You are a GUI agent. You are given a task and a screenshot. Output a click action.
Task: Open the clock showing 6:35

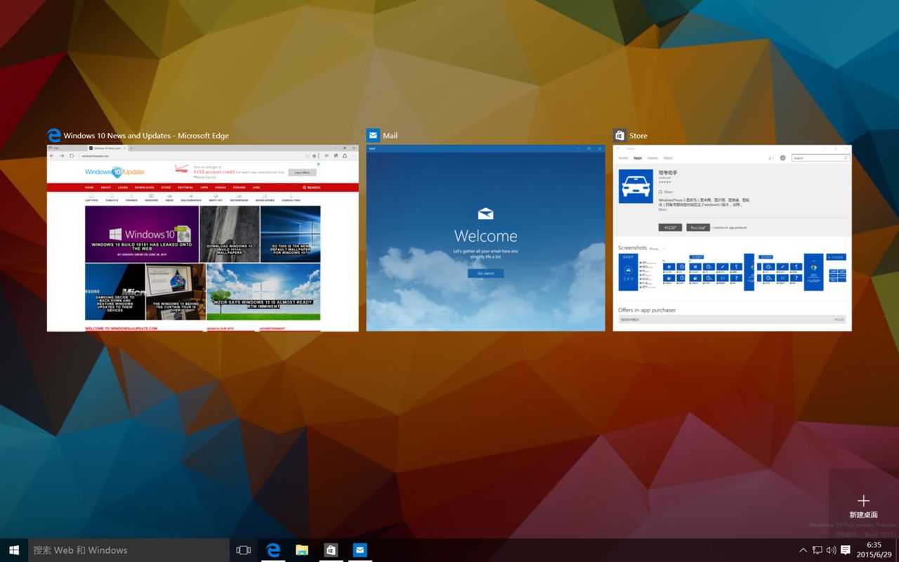coord(874,550)
